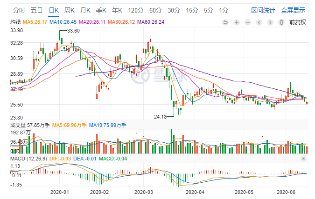
Task: Close the MACD indicator panel
Action: click(x=303, y=159)
